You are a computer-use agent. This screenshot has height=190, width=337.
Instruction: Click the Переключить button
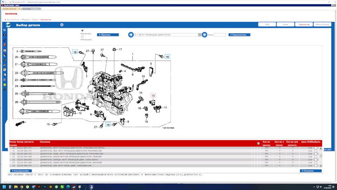pyautogui.click(x=239, y=35)
